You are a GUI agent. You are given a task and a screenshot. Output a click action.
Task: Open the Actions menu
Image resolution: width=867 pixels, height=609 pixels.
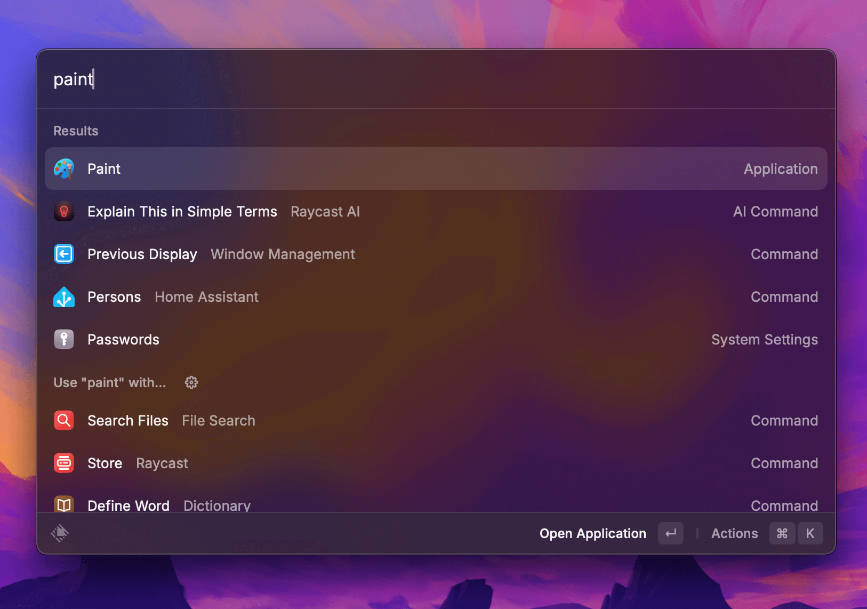point(734,533)
